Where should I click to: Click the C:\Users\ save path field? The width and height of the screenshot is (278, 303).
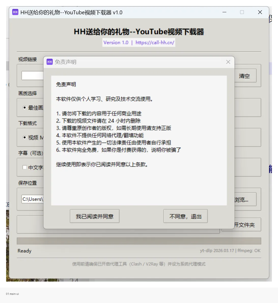[33, 199]
